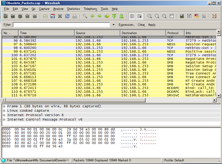
Task: Expand Internet Control Message Protocol v6
Action: (x=4, y=119)
